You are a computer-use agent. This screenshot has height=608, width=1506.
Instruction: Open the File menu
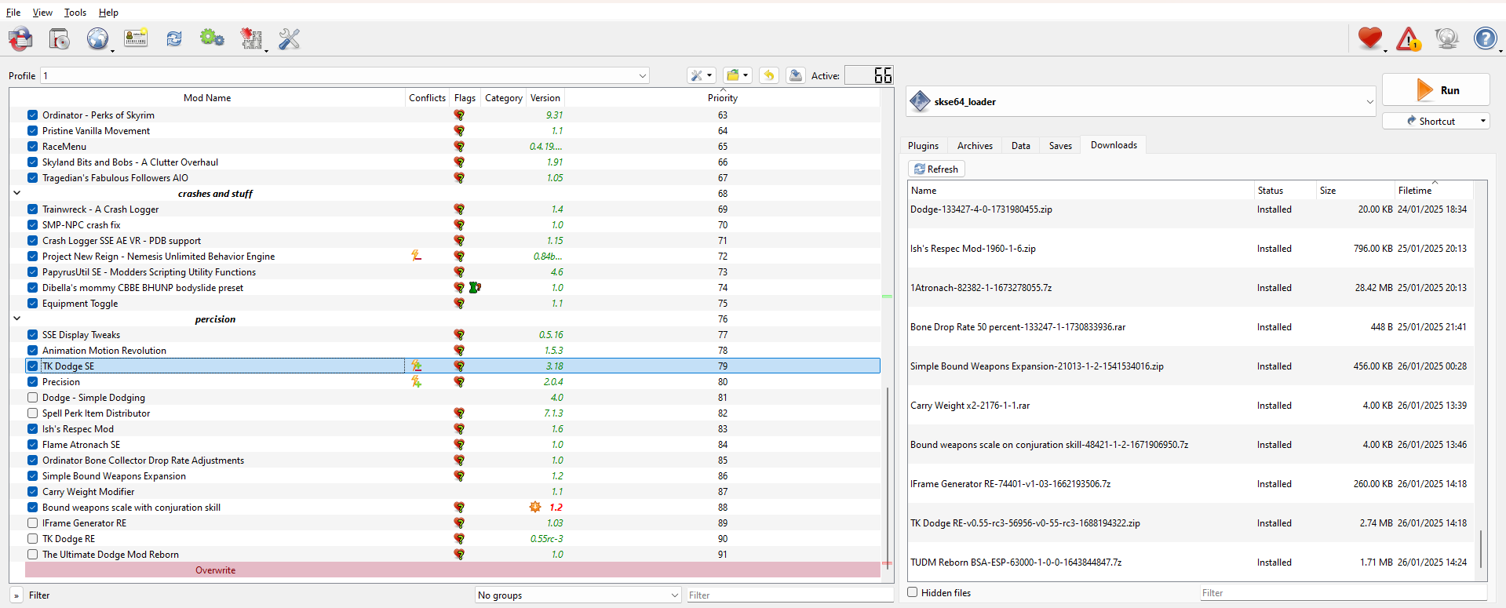(13, 13)
